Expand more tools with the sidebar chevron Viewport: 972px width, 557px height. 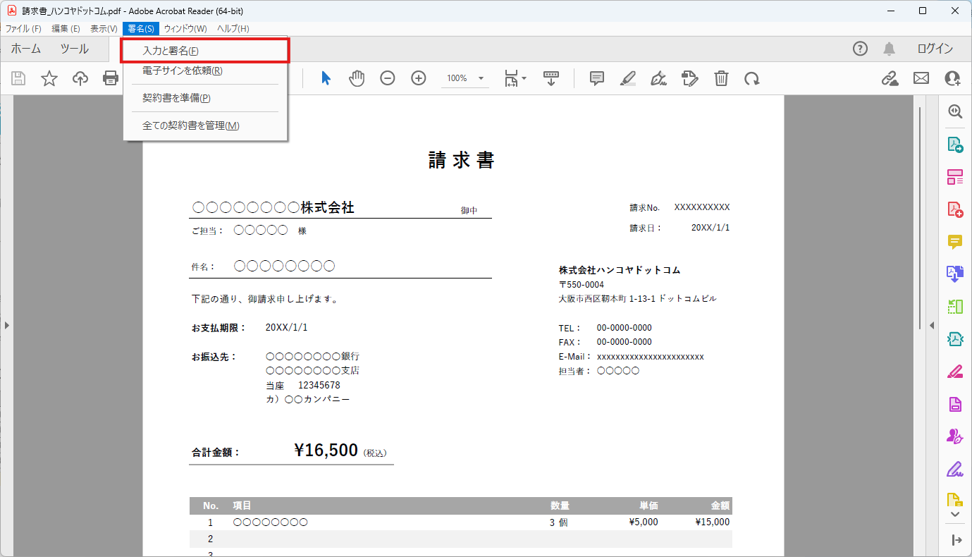coord(954,515)
